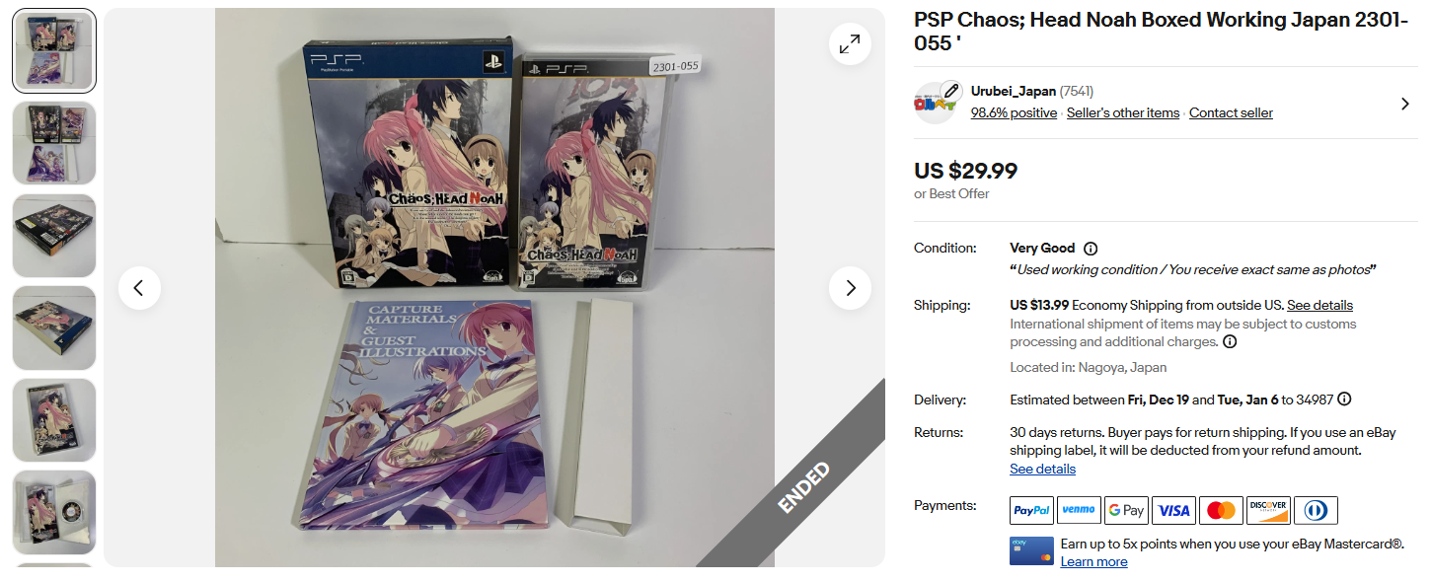Open the 98.6% positive feedback link
Viewport: 1431px width, 582px height.
(1014, 112)
